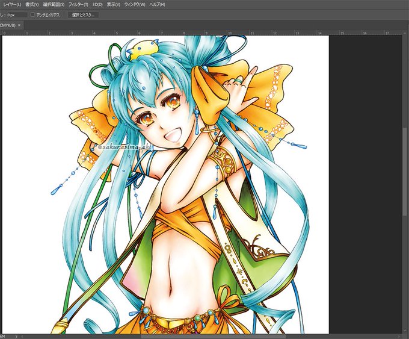This screenshot has width=409, height=339.
Task: Click the 選択とマスク... button
Action: coord(83,15)
